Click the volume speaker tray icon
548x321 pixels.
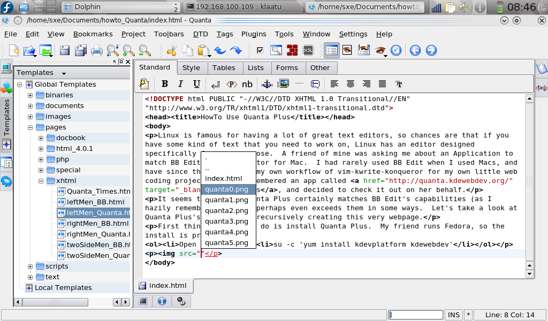pos(463,7)
